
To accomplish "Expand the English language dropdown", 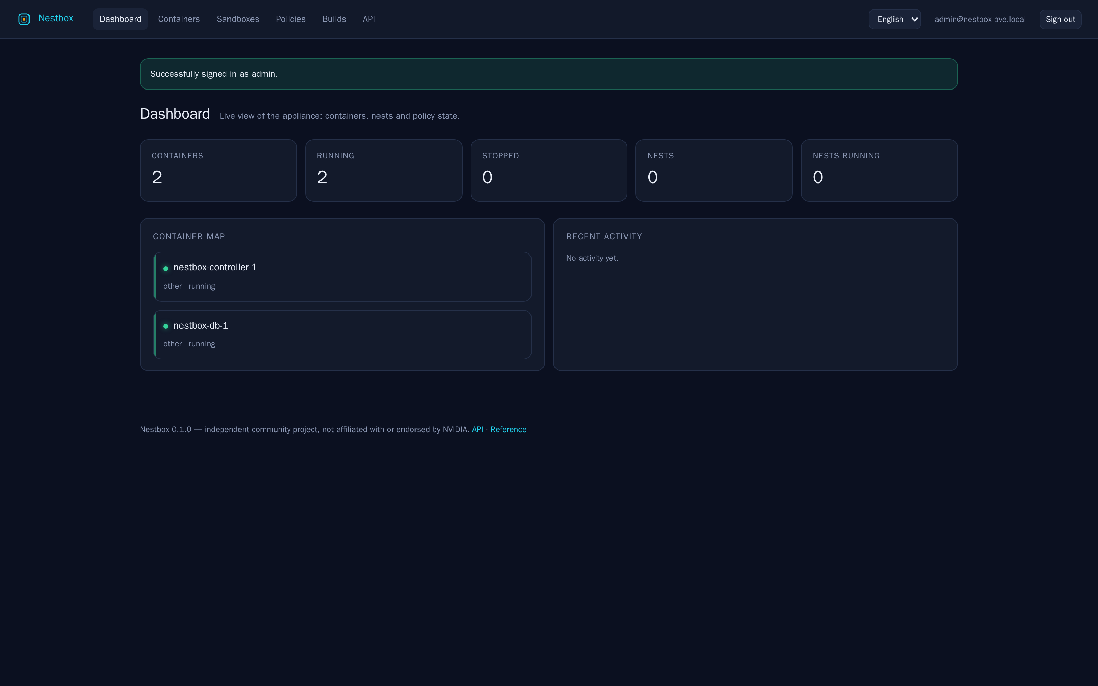I will click(x=895, y=19).
